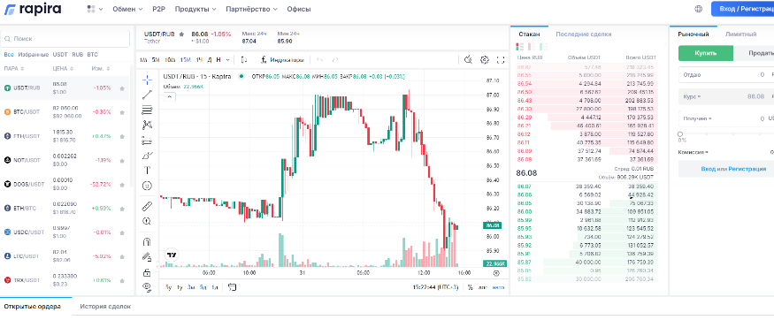Open the apps grid dropdown

[95, 9]
